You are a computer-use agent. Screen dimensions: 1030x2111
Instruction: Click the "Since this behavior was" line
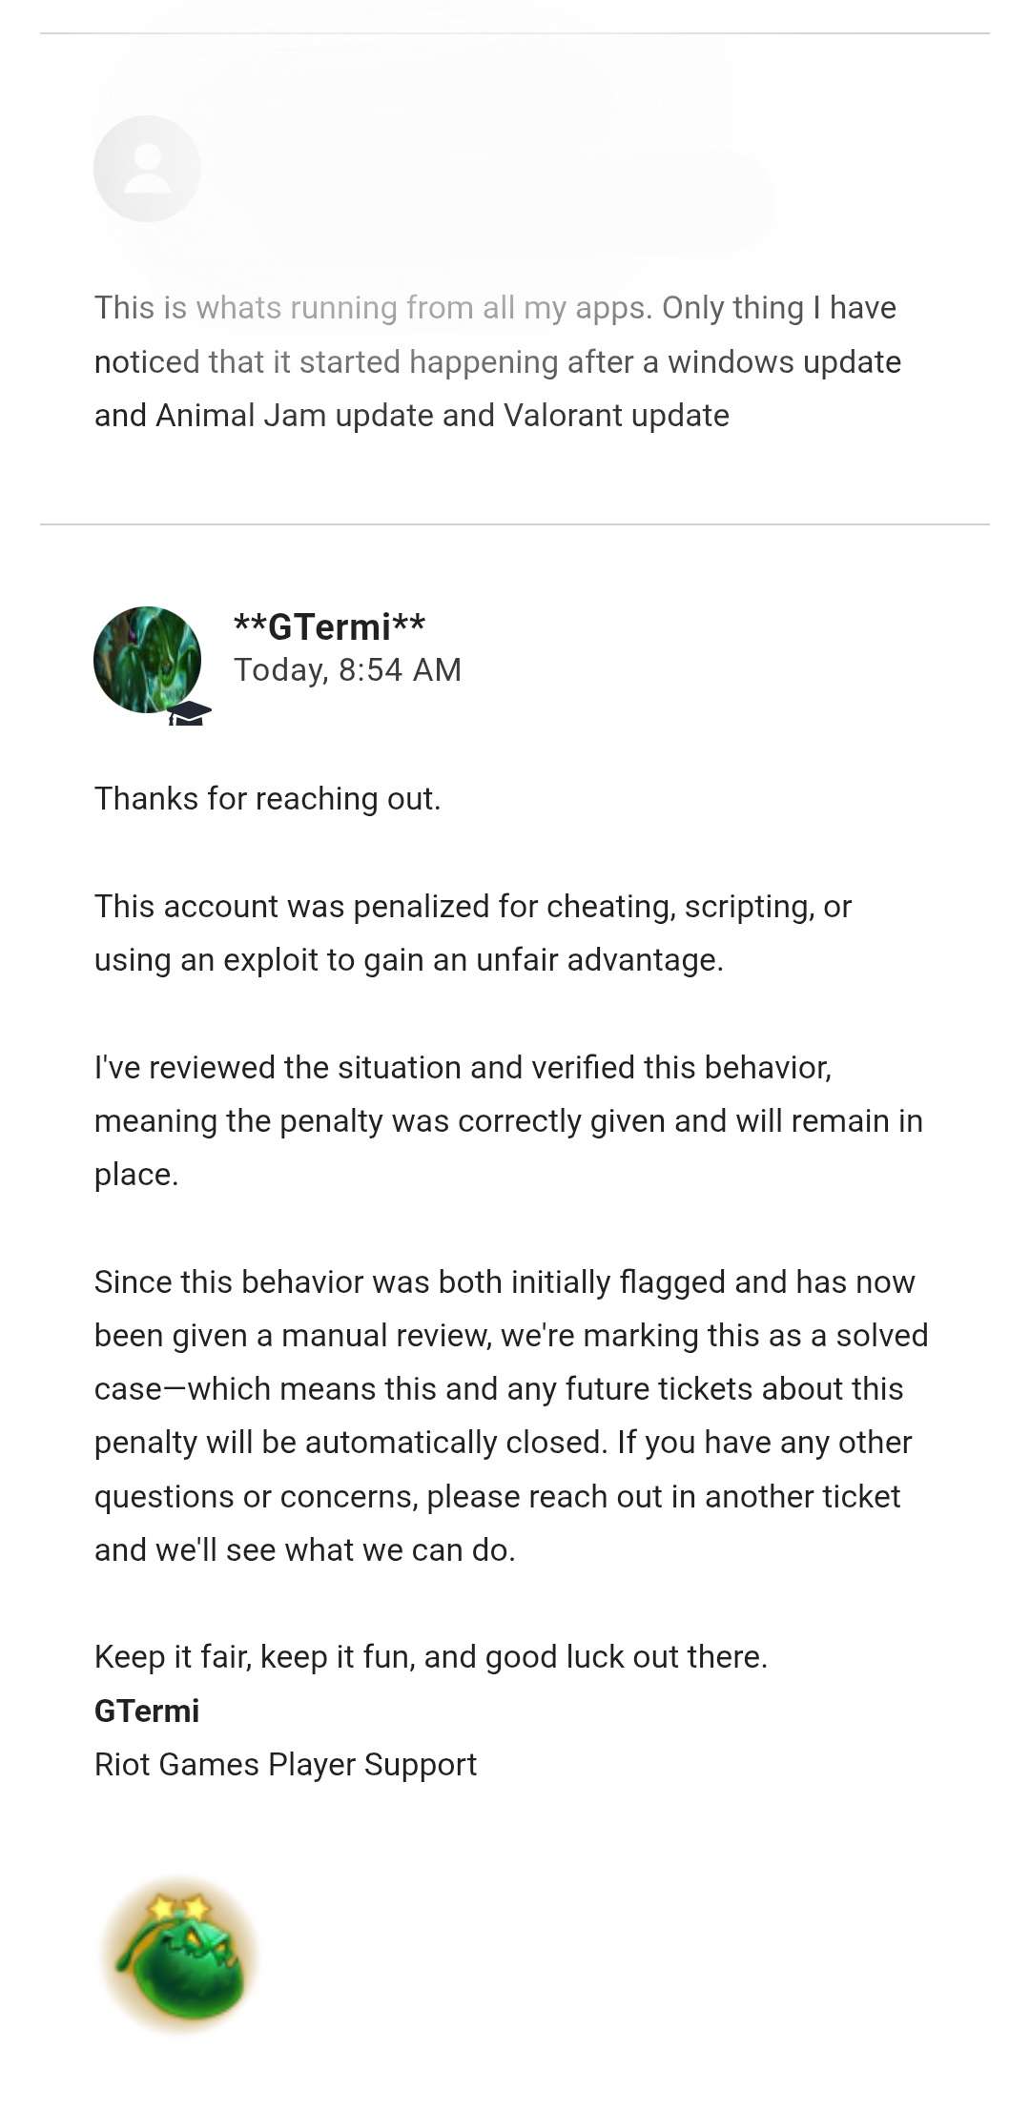coord(504,1282)
